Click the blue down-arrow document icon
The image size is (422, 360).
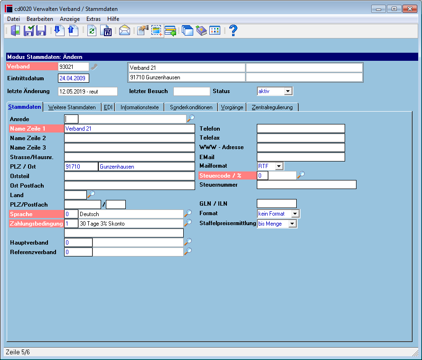pos(59,30)
